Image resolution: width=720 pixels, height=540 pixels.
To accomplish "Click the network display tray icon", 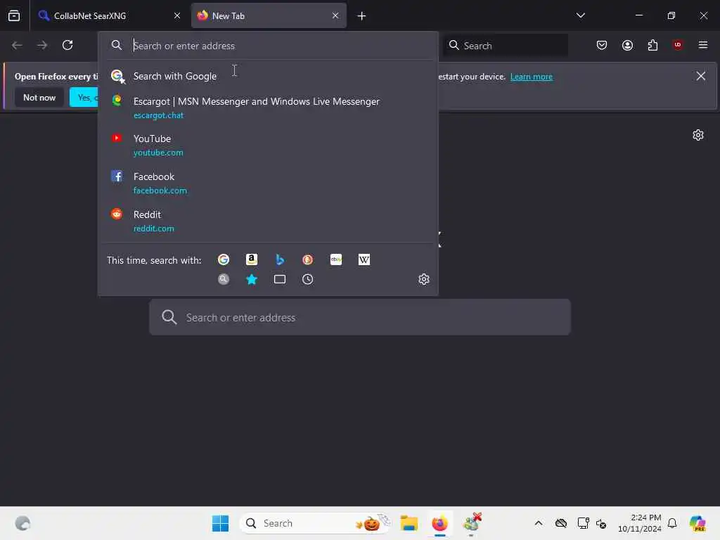I will pyautogui.click(x=583, y=523).
